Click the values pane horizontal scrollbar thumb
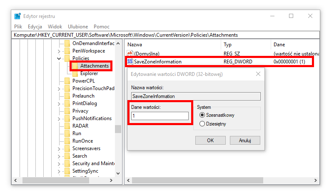 coord(197,181)
